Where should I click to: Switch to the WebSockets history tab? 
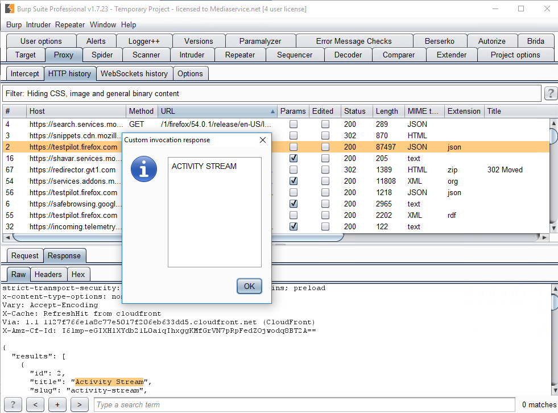pos(134,73)
